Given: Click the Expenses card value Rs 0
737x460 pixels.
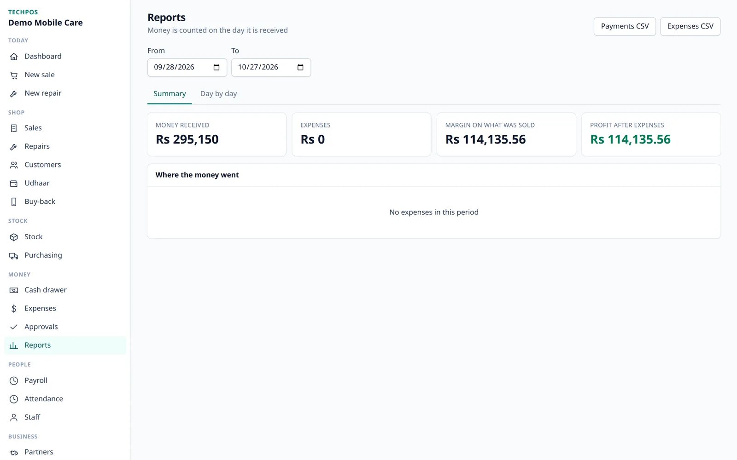Looking at the screenshot, I should pyautogui.click(x=313, y=139).
